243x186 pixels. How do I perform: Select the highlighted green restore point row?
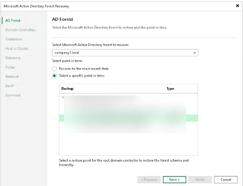(x=128, y=118)
